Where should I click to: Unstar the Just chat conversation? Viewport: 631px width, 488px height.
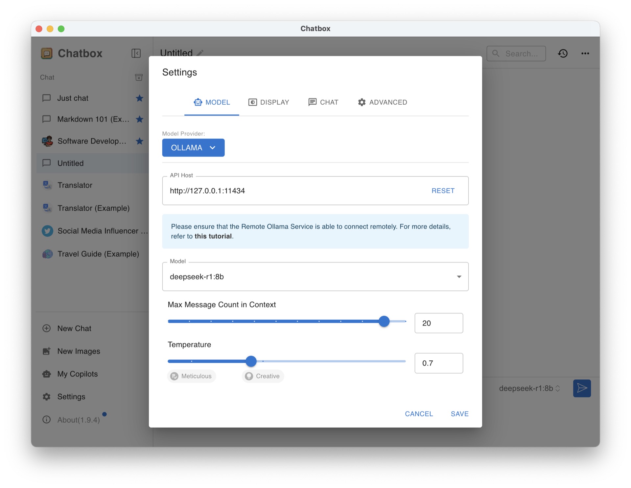pyautogui.click(x=139, y=98)
